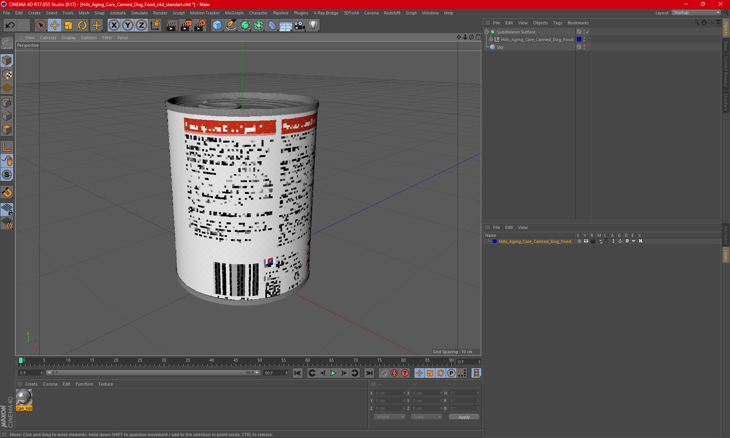730x438 pixels.
Task: Activate the Scale tool
Action: (68, 25)
